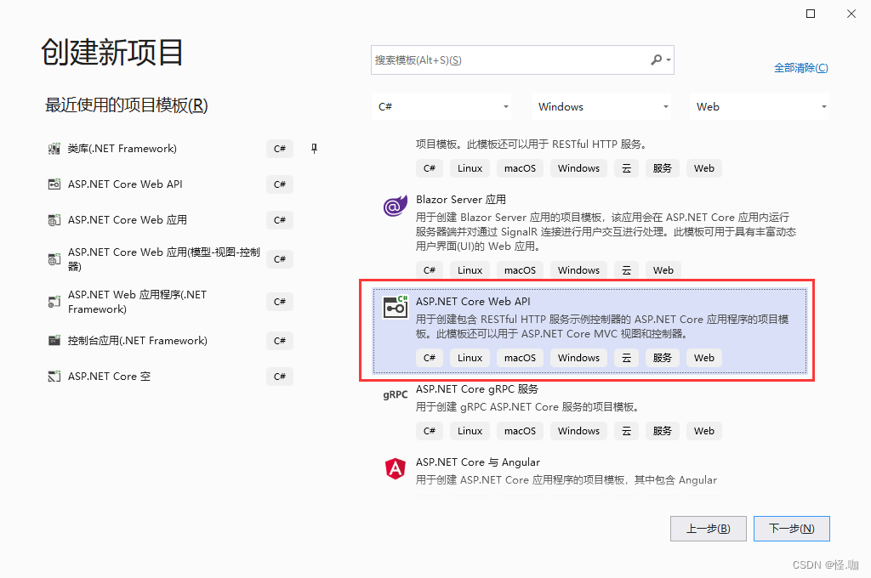Open the Web project type filter dropdown
871x578 pixels.
760,106
